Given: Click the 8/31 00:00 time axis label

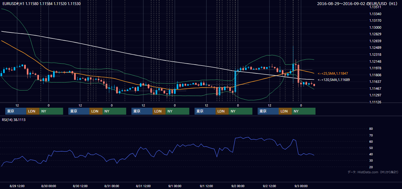Looking at the screenshot, I should (112, 186).
